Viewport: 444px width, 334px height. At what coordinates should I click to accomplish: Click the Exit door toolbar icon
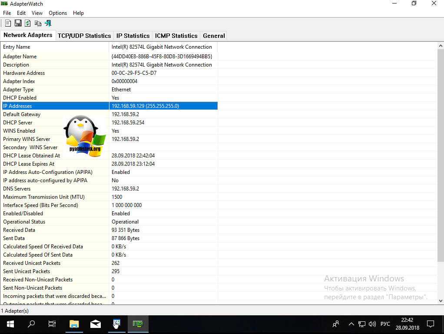pos(48,23)
